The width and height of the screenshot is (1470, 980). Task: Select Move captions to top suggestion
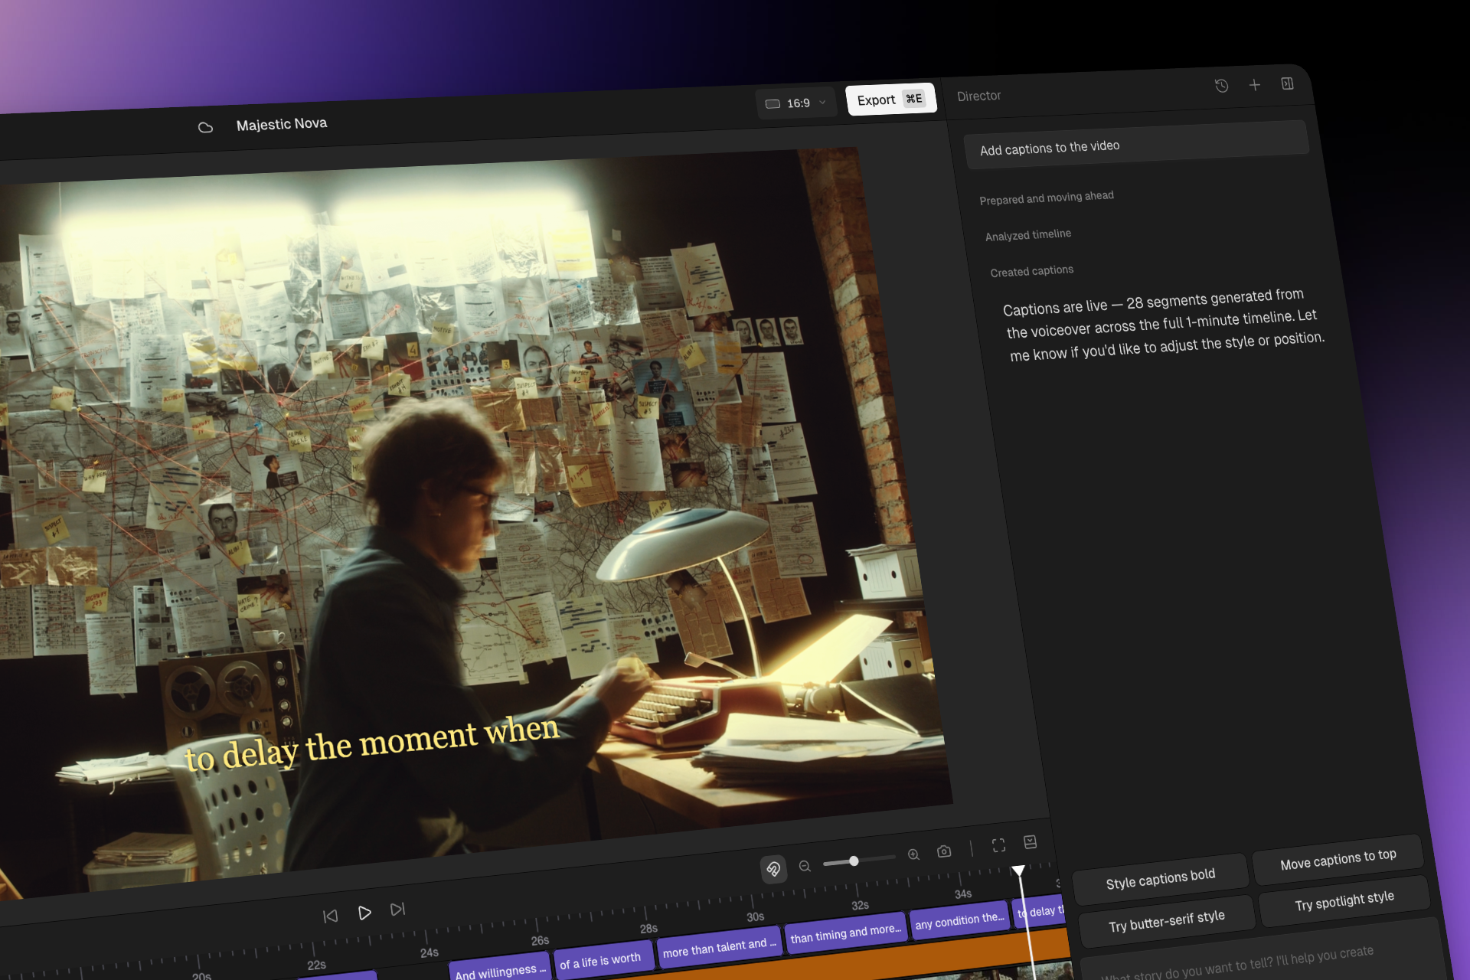[1337, 859]
